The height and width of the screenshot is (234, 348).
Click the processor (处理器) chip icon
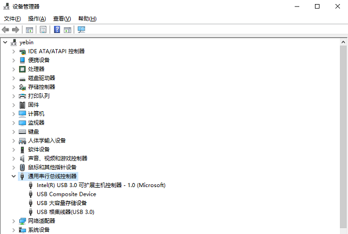[23, 69]
